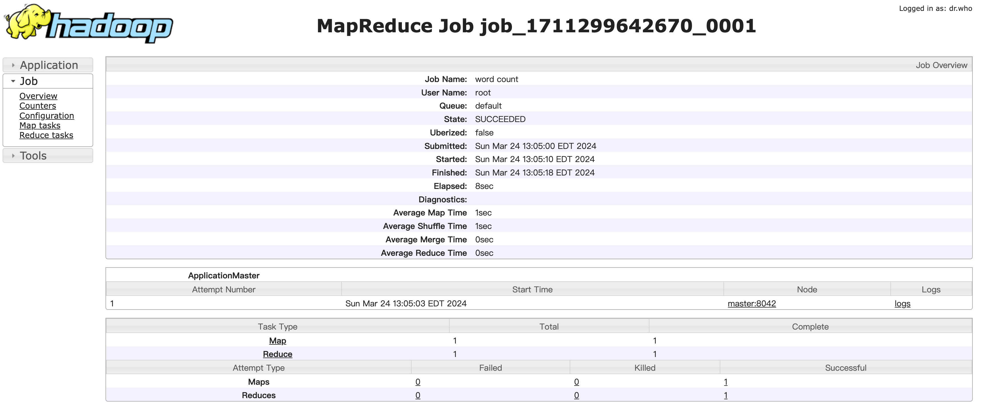Viewport: 981px width, 419px height.
Task: Open the Counters page link
Action: pos(37,106)
